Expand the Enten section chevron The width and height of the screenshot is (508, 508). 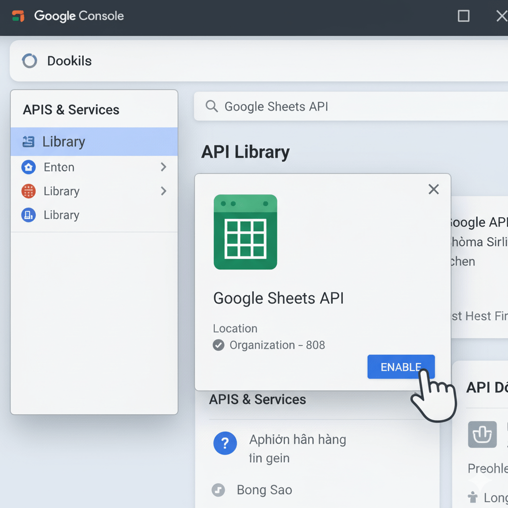(164, 167)
